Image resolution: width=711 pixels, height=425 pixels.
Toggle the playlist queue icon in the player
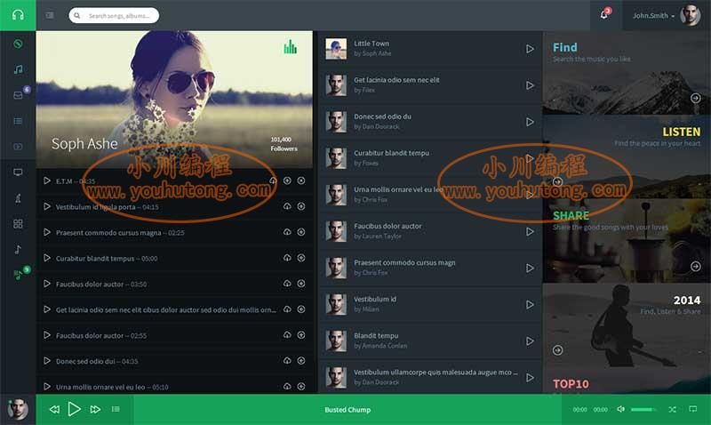[x=116, y=409]
